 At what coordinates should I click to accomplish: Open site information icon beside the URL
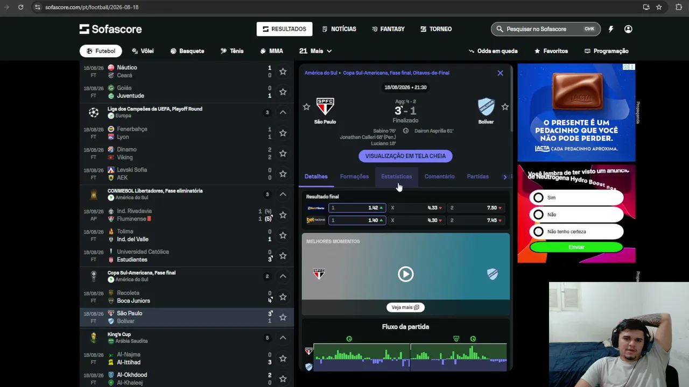[37, 7]
